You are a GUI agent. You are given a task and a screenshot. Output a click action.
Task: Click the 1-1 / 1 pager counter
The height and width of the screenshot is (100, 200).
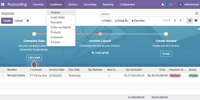coord(166,20)
